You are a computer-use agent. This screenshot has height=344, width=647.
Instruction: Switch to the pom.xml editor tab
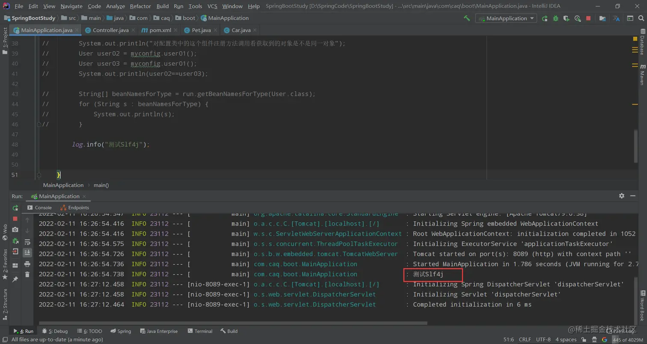160,30
